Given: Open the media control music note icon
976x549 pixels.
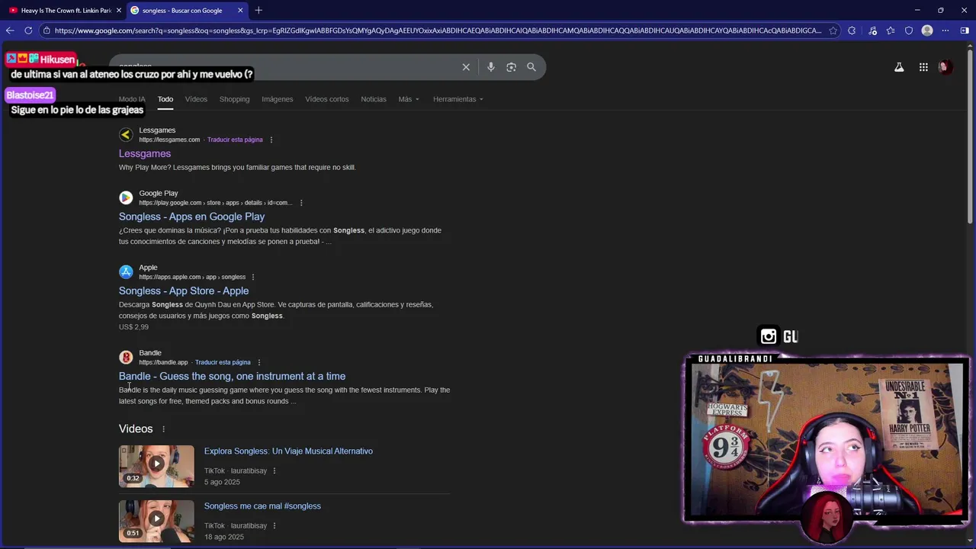Looking at the screenshot, I should 872,30.
